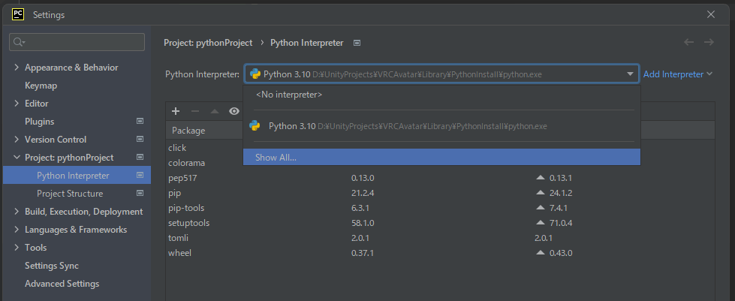Click the Package column header
735x301 pixels.
pyautogui.click(x=188, y=131)
